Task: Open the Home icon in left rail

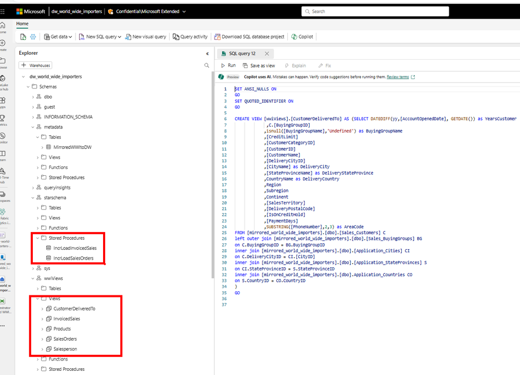Action: [x=3, y=25]
